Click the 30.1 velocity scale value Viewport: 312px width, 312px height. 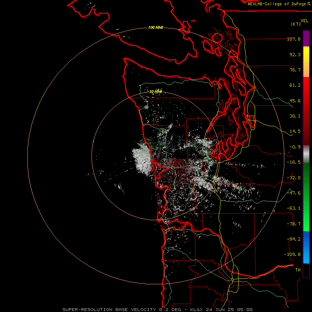pyautogui.click(x=295, y=116)
